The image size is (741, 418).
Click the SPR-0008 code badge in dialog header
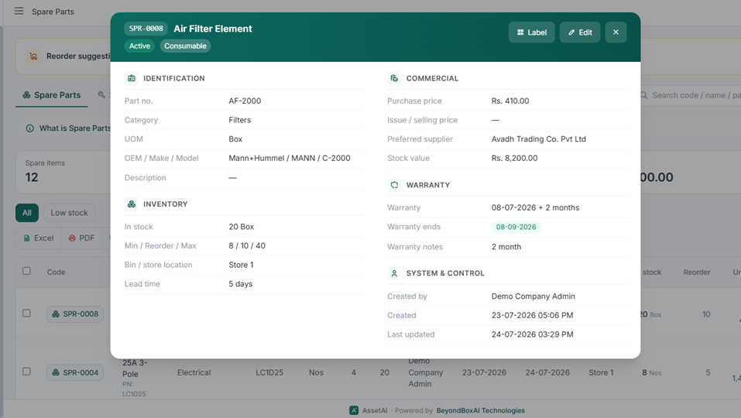coord(146,29)
